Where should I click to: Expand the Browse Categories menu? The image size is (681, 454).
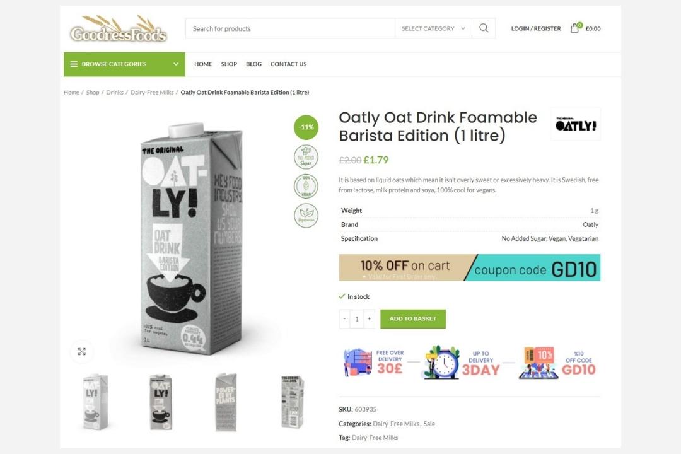124,64
